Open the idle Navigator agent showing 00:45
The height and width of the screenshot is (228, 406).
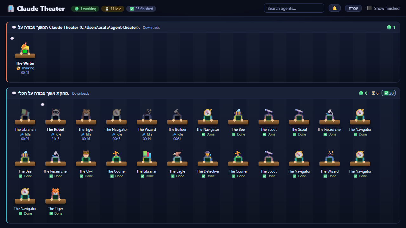tap(116, 117)
